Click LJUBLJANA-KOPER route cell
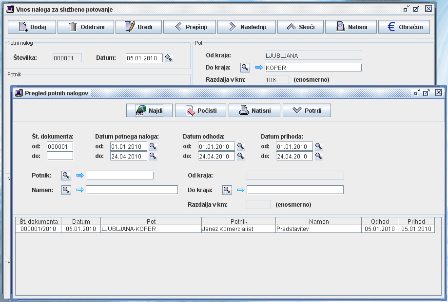This screenshot has height=302, width=448. pos(151,229)
